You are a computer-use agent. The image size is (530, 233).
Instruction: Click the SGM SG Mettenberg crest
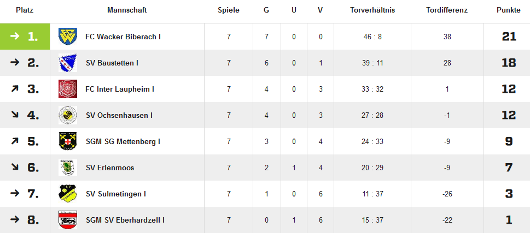(x=68, y=141)
